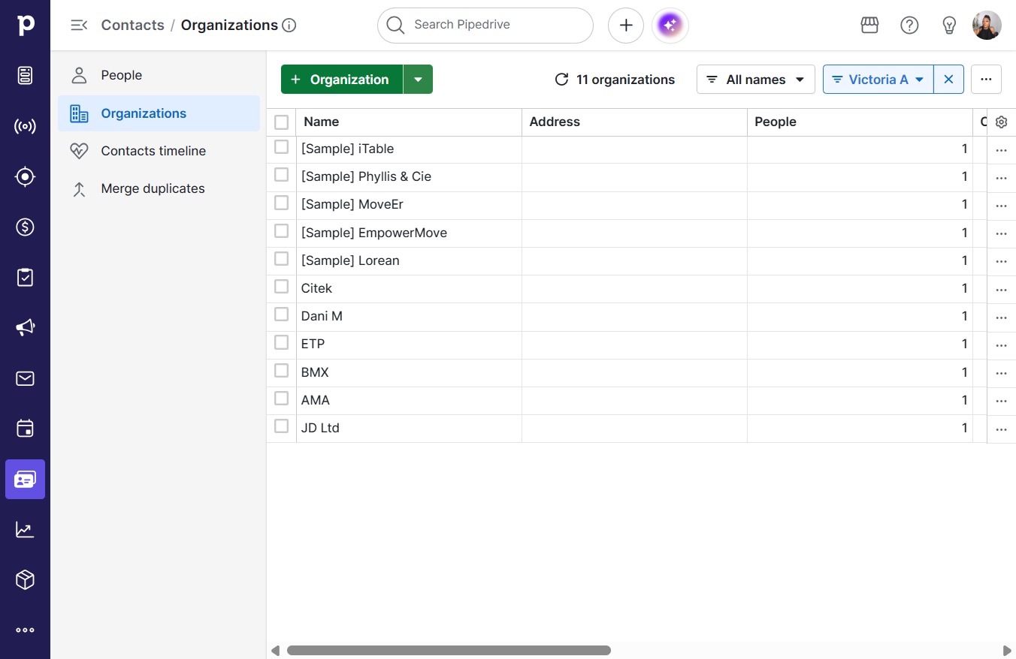Click the info icon next to Organizations
The width and height of the screenshot is (1016, 659).
(289, 25)
